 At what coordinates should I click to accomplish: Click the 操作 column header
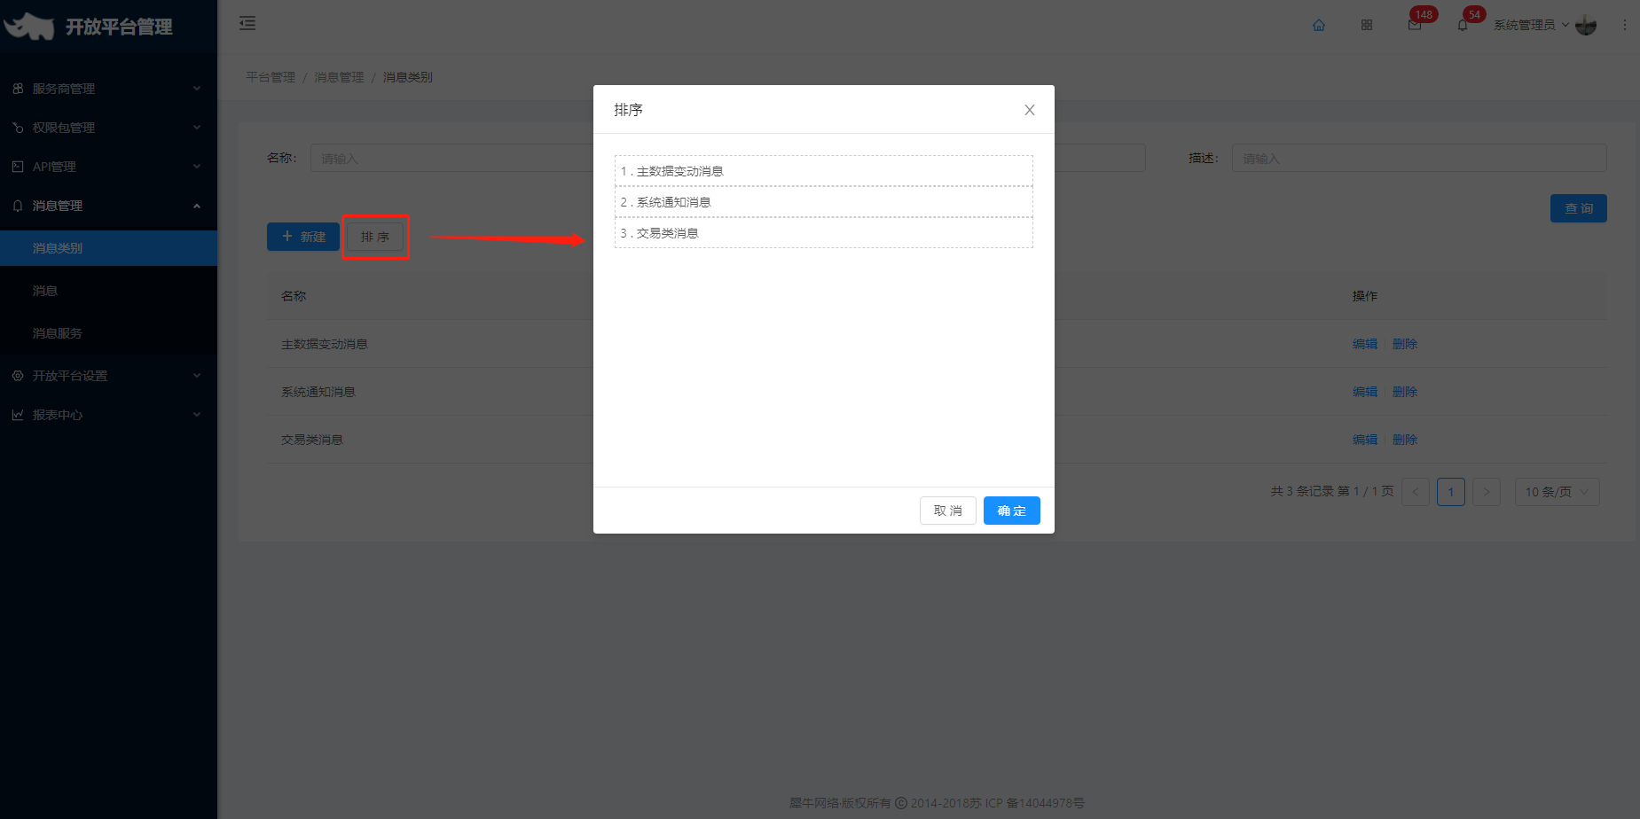(1365, 296)
